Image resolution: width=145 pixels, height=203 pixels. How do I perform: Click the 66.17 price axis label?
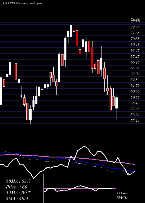click(x=135, y=62)
